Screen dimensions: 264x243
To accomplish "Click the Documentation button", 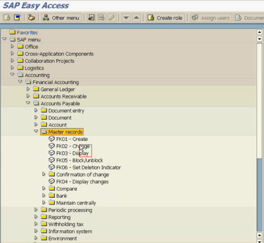I will pos(249,18).
